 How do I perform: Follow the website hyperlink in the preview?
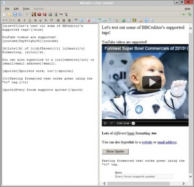click(x=147, y=142)
